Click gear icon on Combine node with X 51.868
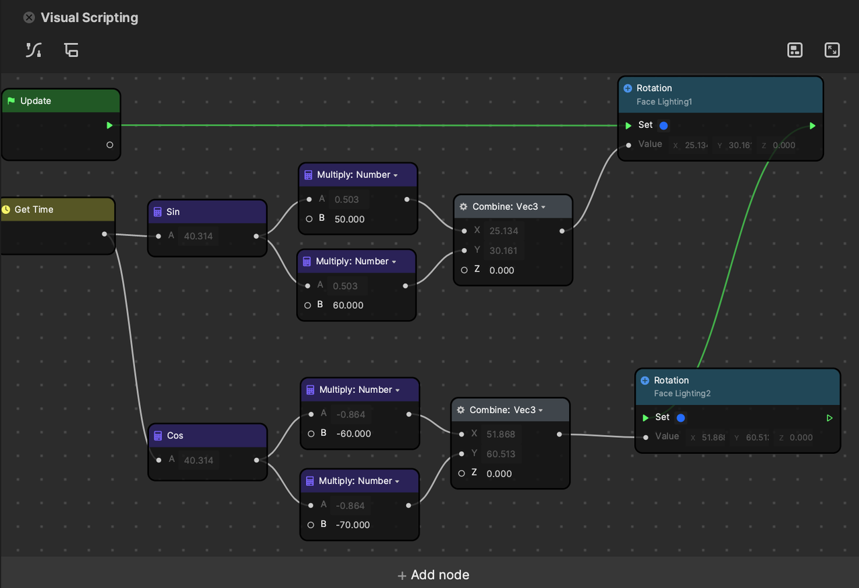This screenshot has height=588, width=859. coord(460,410)
